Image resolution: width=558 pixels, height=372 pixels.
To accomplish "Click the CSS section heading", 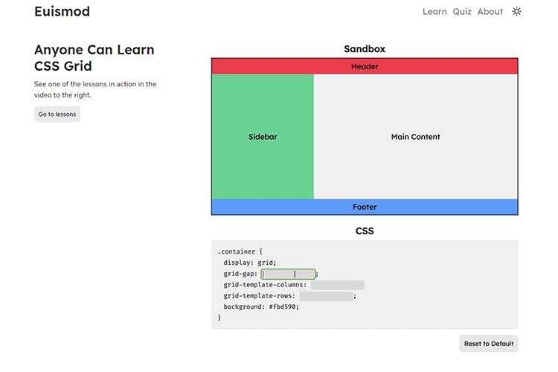I will [365, 231].
